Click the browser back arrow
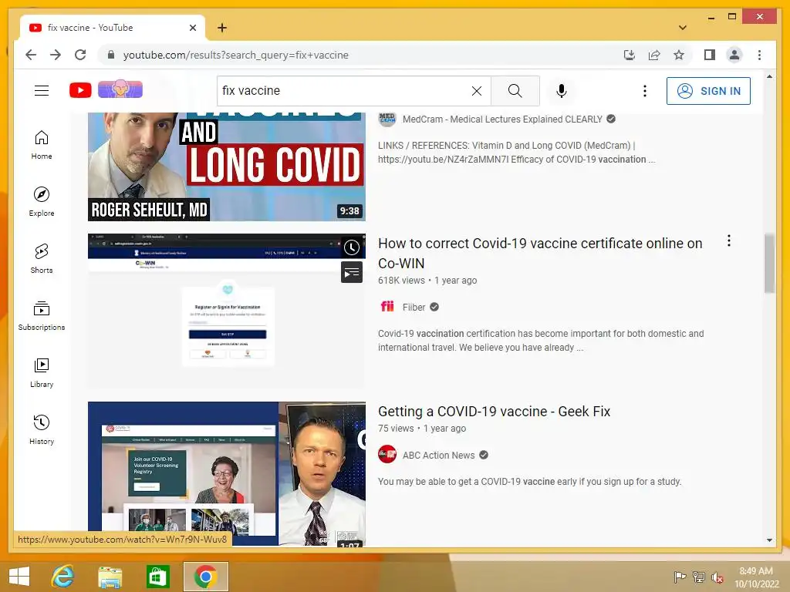Image resolution: width=790 pixels, height=592 pixels. click(x=31, y=55)
